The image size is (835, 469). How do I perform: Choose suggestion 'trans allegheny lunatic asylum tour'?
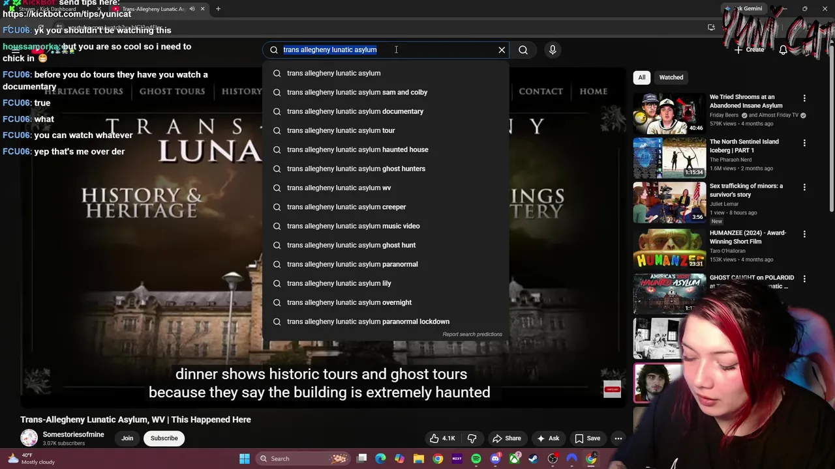point(386,130)
